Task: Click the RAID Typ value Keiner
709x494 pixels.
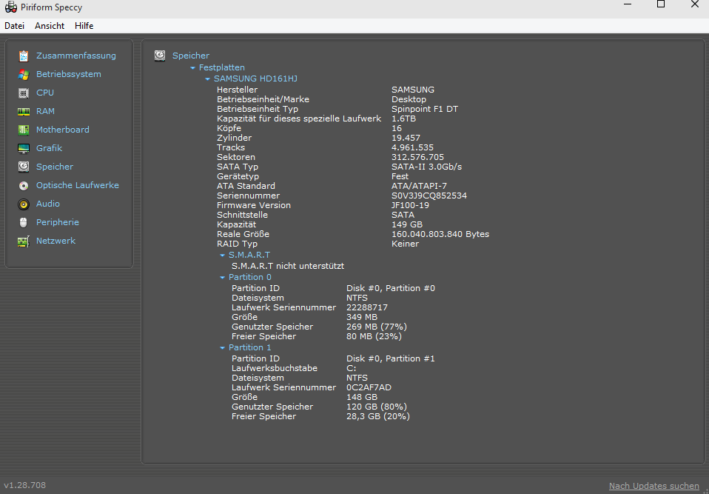Action: 405,244
